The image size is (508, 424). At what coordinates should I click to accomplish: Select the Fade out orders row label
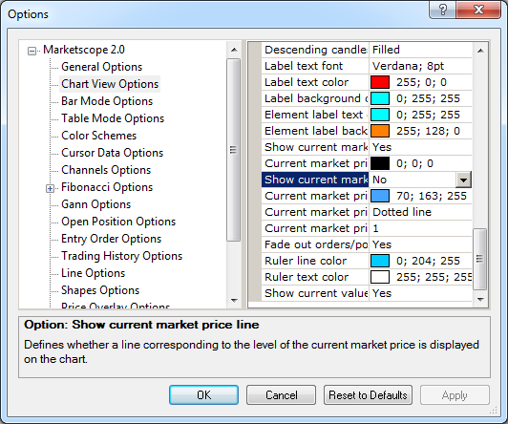(x=316, y=244)
